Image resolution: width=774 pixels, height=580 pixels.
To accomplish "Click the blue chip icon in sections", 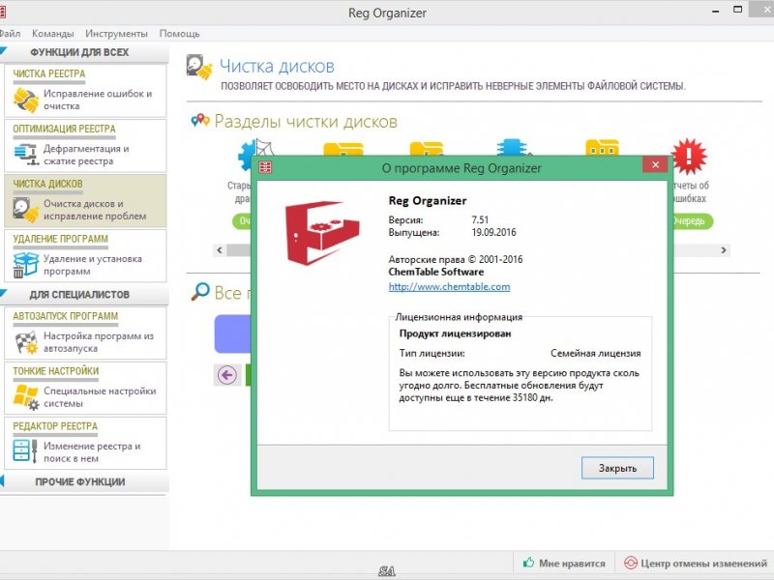I will coord(514,147).
